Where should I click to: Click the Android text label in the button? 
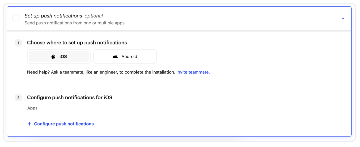click(129, 57)
